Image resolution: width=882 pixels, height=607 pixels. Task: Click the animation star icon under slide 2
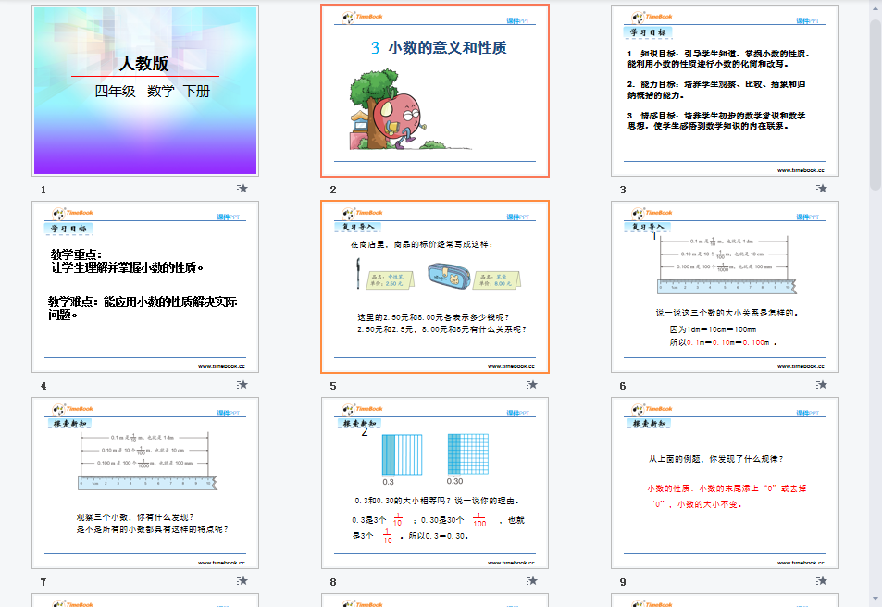click(x=531, y=189)
